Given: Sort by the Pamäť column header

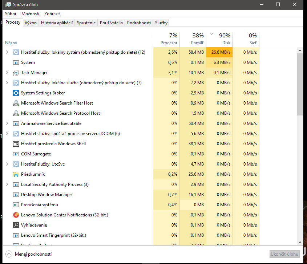Looking at the screenshot, I should pyautogui.click(x=193, y=40).
